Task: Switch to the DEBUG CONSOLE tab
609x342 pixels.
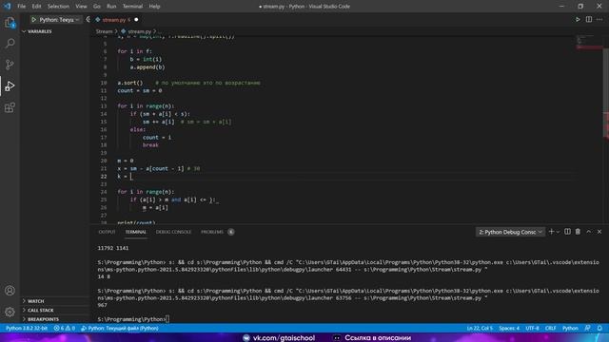Action: [173, 232]
